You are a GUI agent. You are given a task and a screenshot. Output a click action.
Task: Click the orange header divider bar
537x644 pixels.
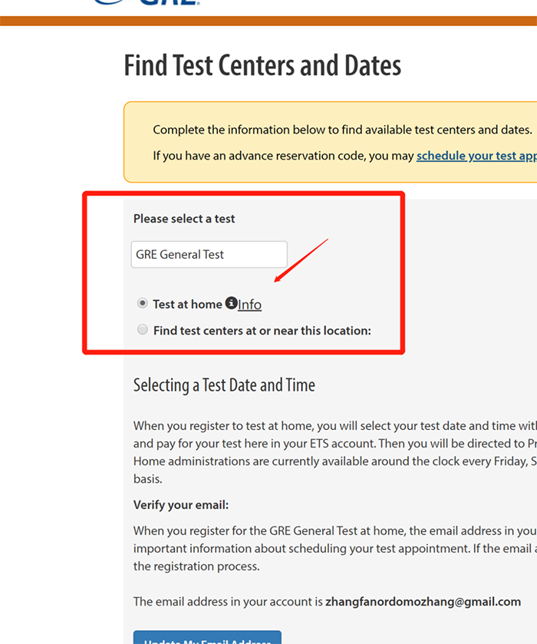[268, 21]
